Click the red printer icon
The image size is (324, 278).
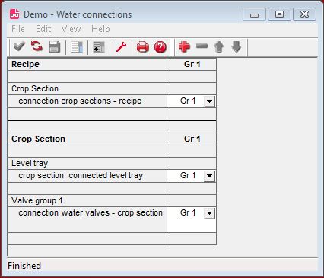tap(143, 47)
